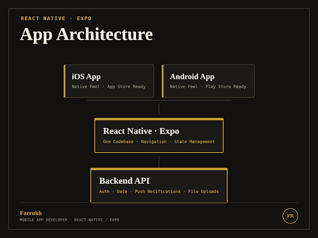Click the Farrukh name in footer
Viewport: 318px width, 238px height.
tap(31, 213)
